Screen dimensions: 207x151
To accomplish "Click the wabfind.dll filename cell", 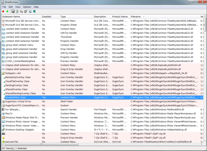I will tap(157, 109).
